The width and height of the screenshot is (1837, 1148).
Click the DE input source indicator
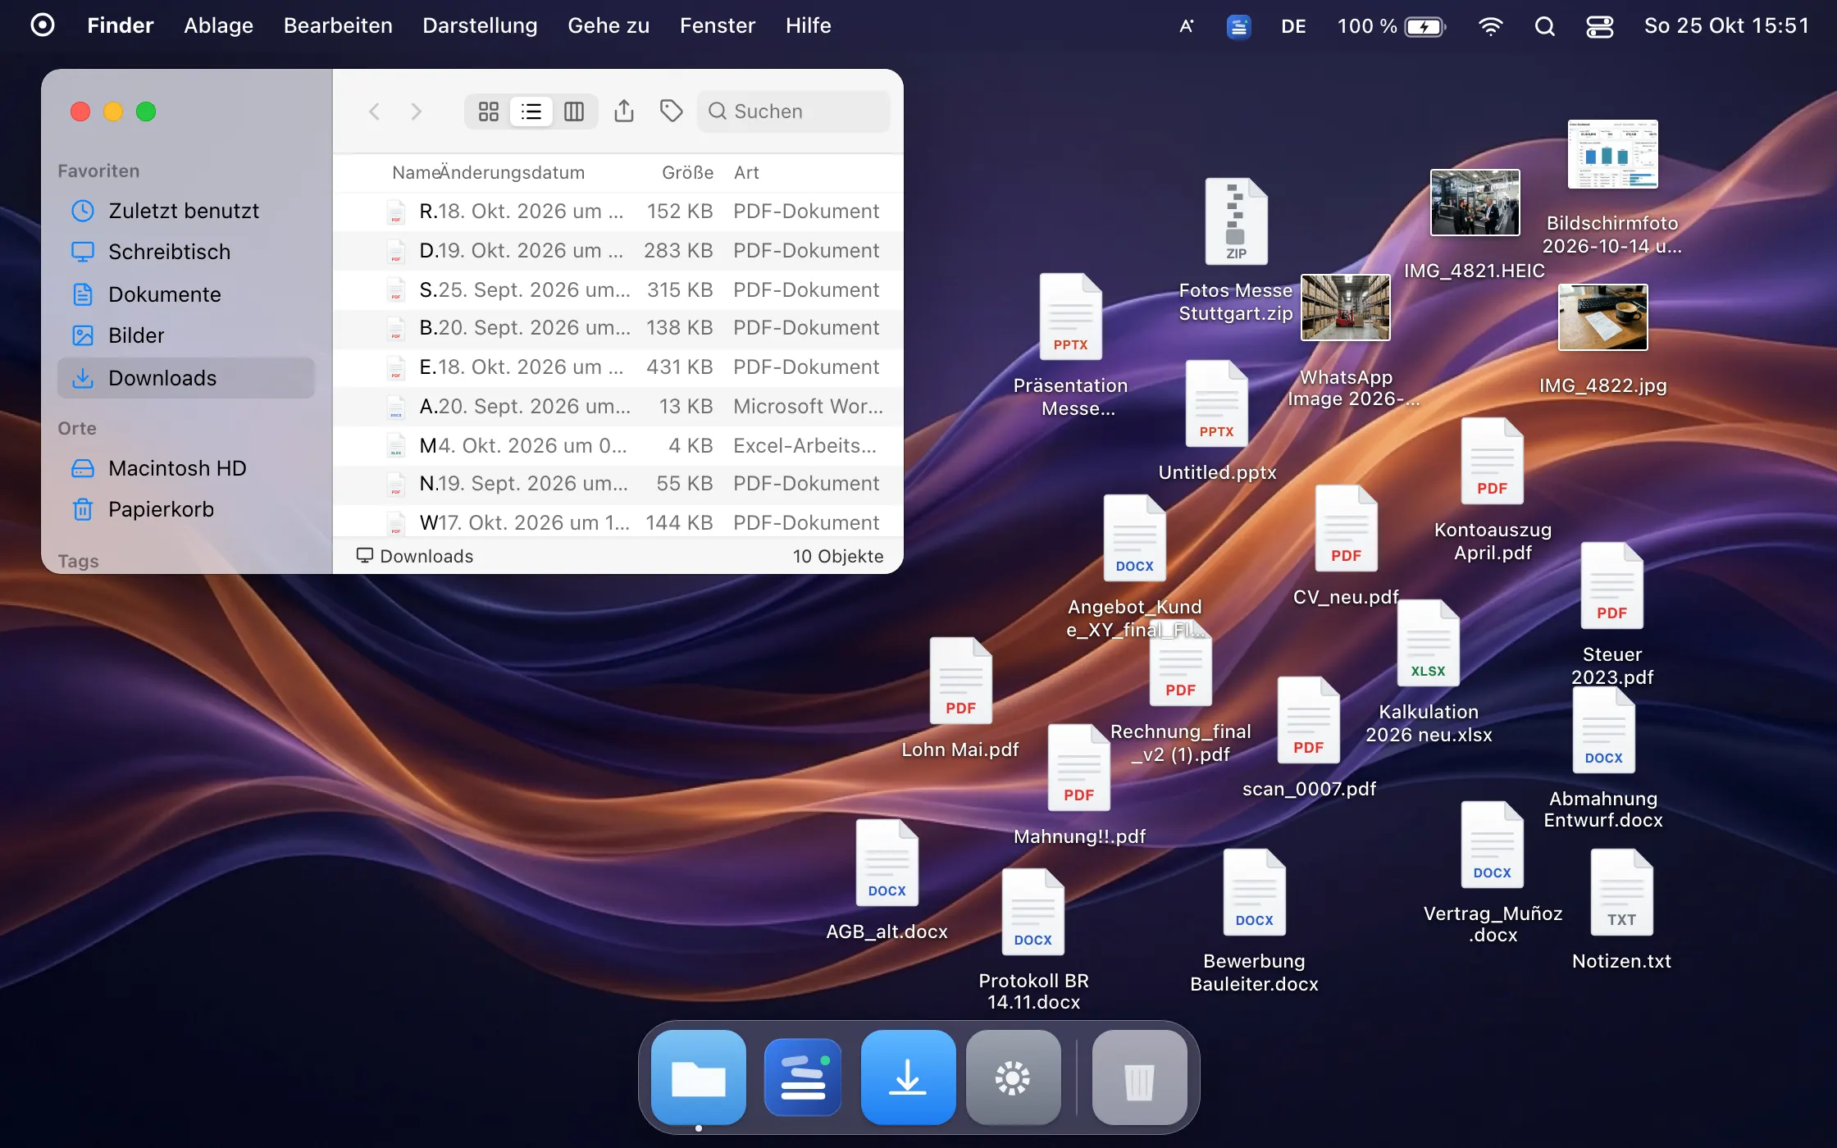(1293, 26)
